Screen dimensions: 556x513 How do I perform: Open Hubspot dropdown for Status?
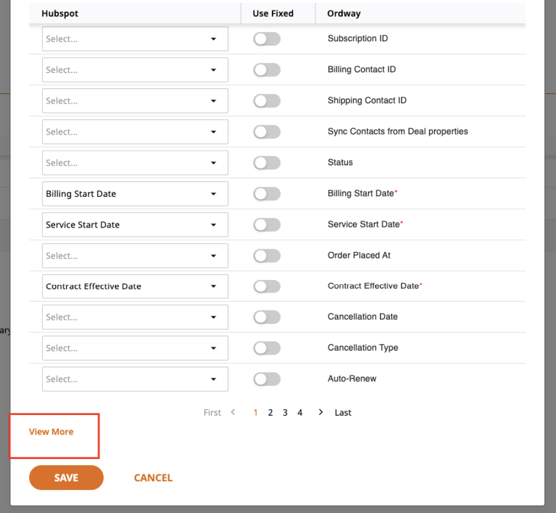pos(135,163)
